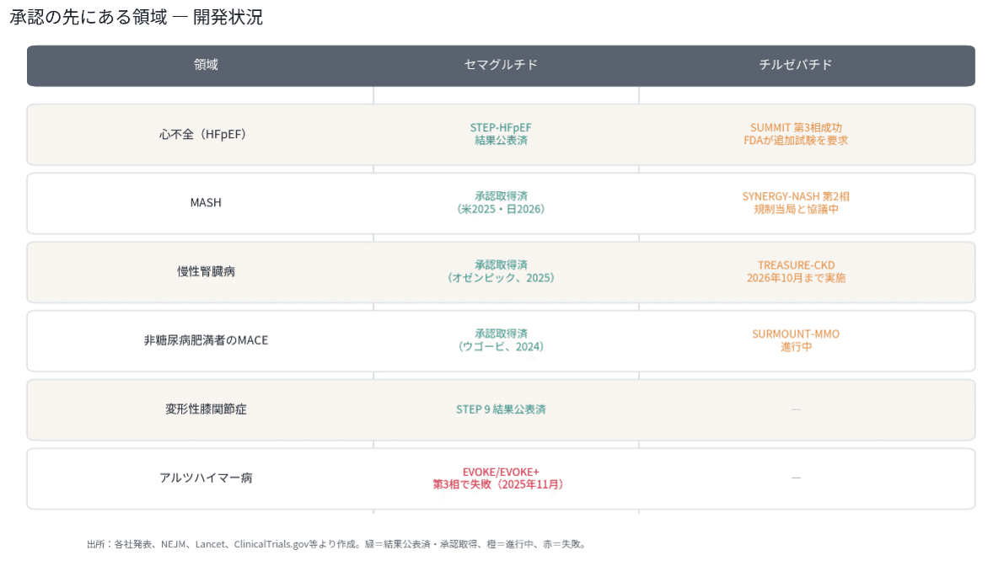The image size is (1004, 561).
Task: Click the 心不全（HFpEF）row label
Action: [203, 134]
